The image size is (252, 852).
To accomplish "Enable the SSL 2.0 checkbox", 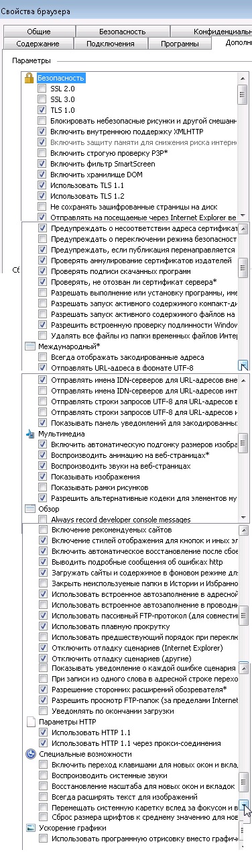I will [x=43, y=89].
